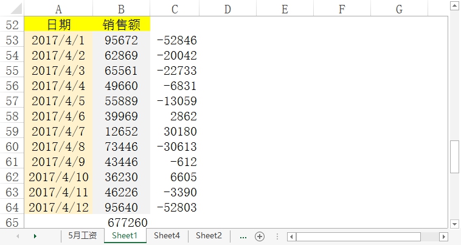The height and width of the screenshot is (245, 461).
Task: Select sales cell 39969
Action: click(x=122, y=116)
